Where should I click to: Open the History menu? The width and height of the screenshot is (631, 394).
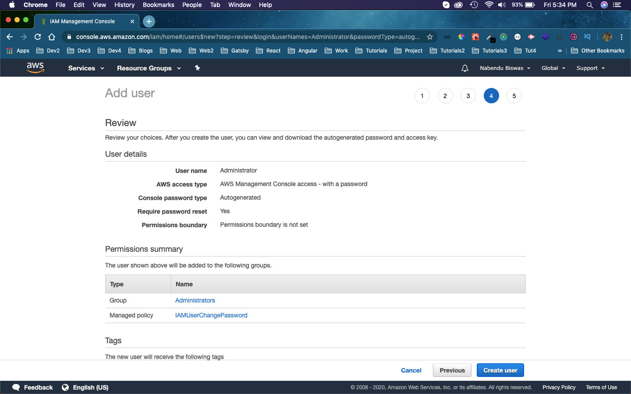(124, 5)
